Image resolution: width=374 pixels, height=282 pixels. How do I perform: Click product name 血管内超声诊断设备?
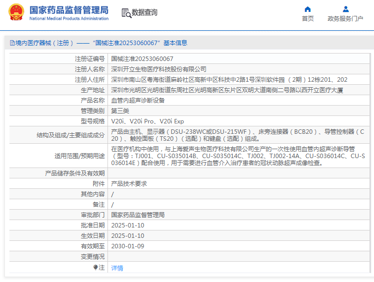click(138, 101)
